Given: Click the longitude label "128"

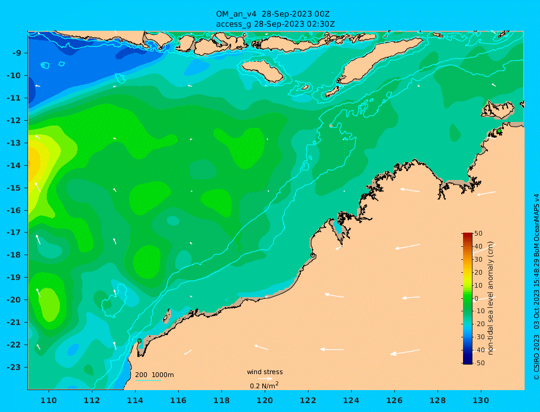Looking at the screenshot, I should coord(438,400).
